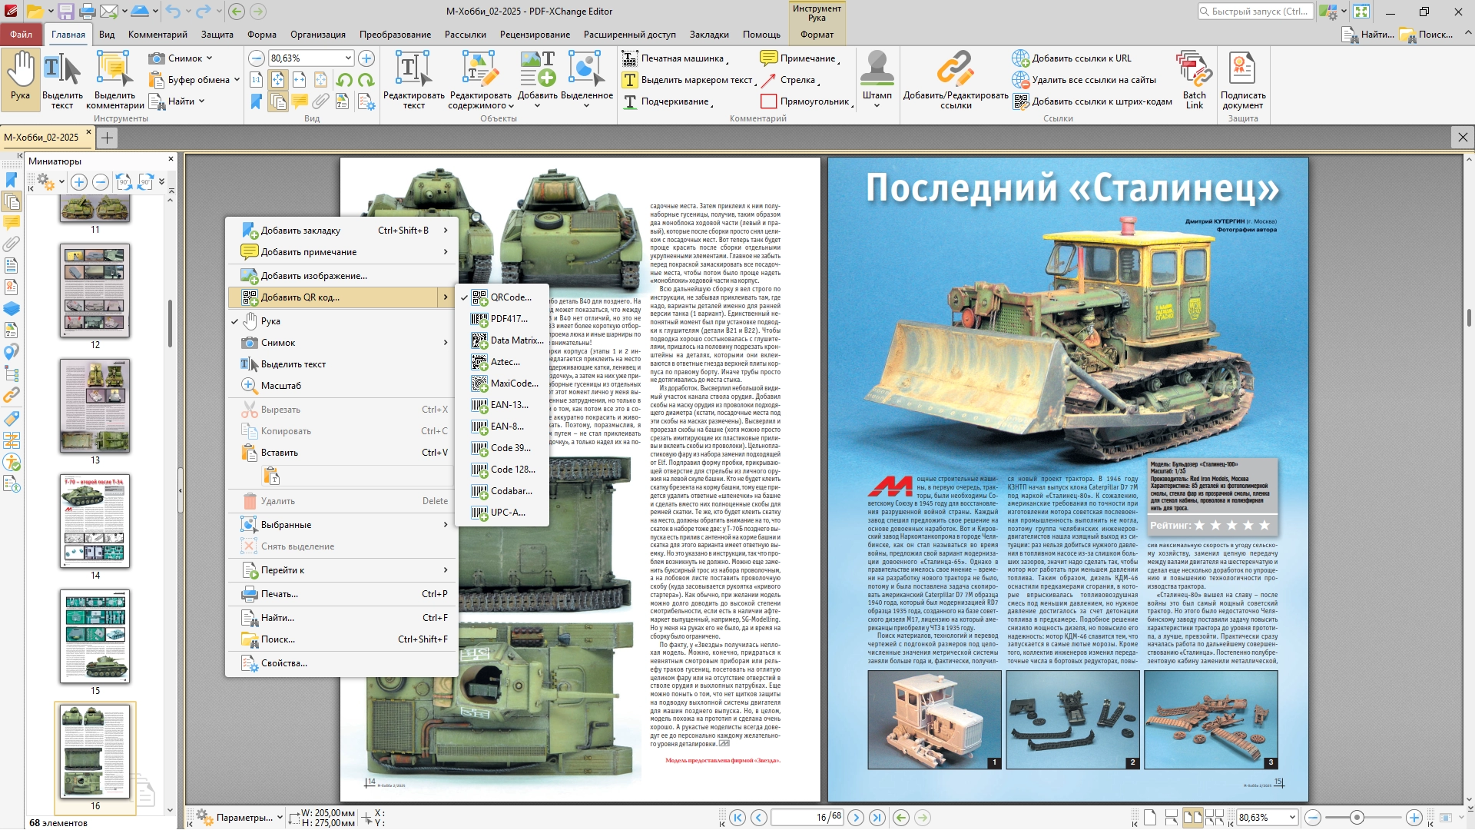Toggle checked Рука (Hand) context menu item
1475x830 pixels.
pos(270,321)
